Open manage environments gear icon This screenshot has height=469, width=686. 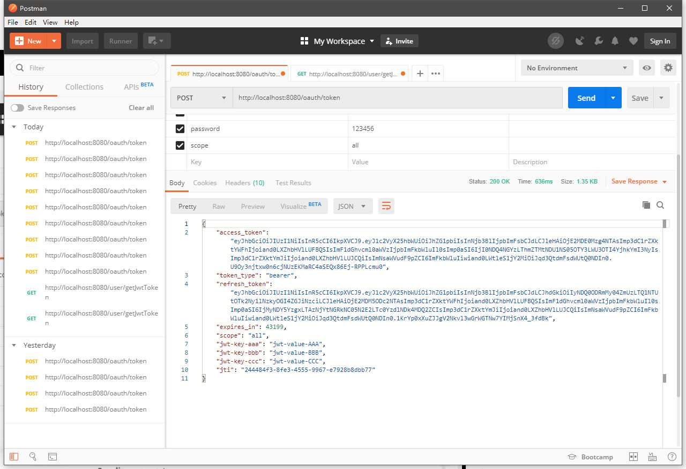(x=668, y=68)
